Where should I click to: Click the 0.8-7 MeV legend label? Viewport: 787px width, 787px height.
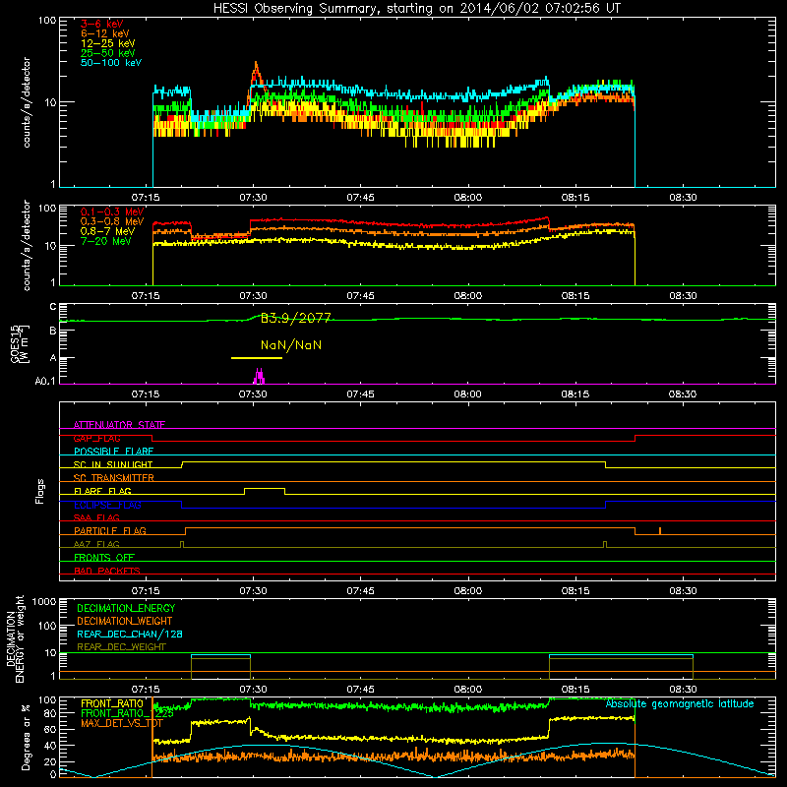point(107,231)
